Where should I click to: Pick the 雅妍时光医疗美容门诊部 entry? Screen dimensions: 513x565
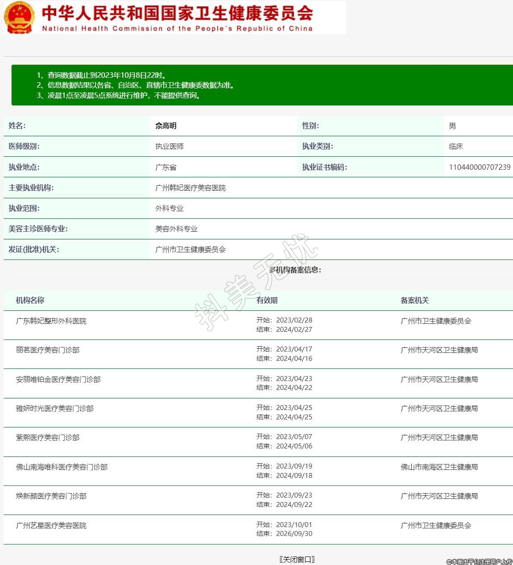pos(55,409)
